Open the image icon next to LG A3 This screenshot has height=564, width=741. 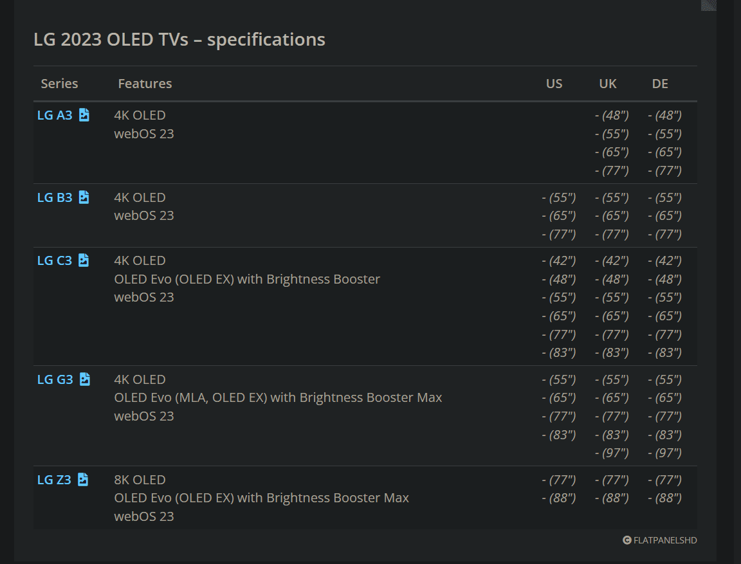(x=84, y=114)
